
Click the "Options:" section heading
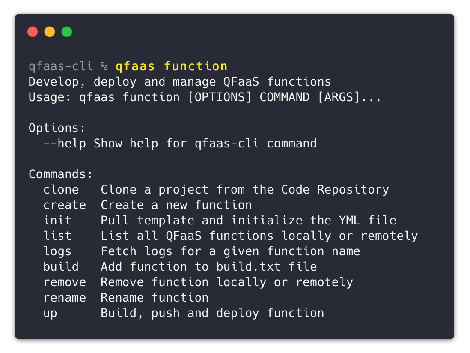click(57, 128)
